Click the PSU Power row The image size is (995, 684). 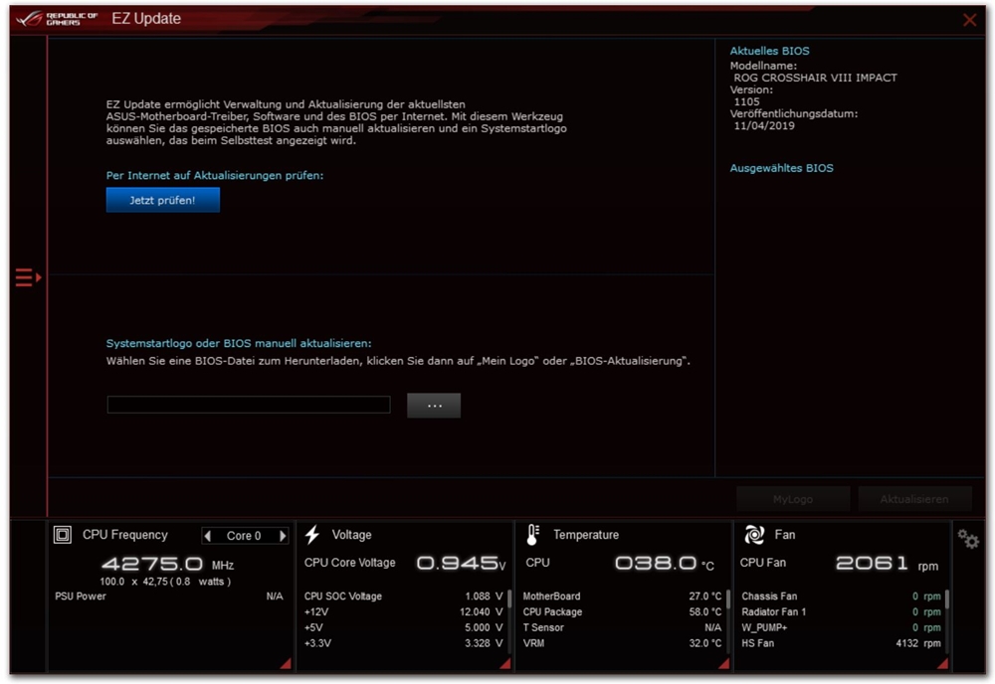pyautogui.click(x=169, y=596)
